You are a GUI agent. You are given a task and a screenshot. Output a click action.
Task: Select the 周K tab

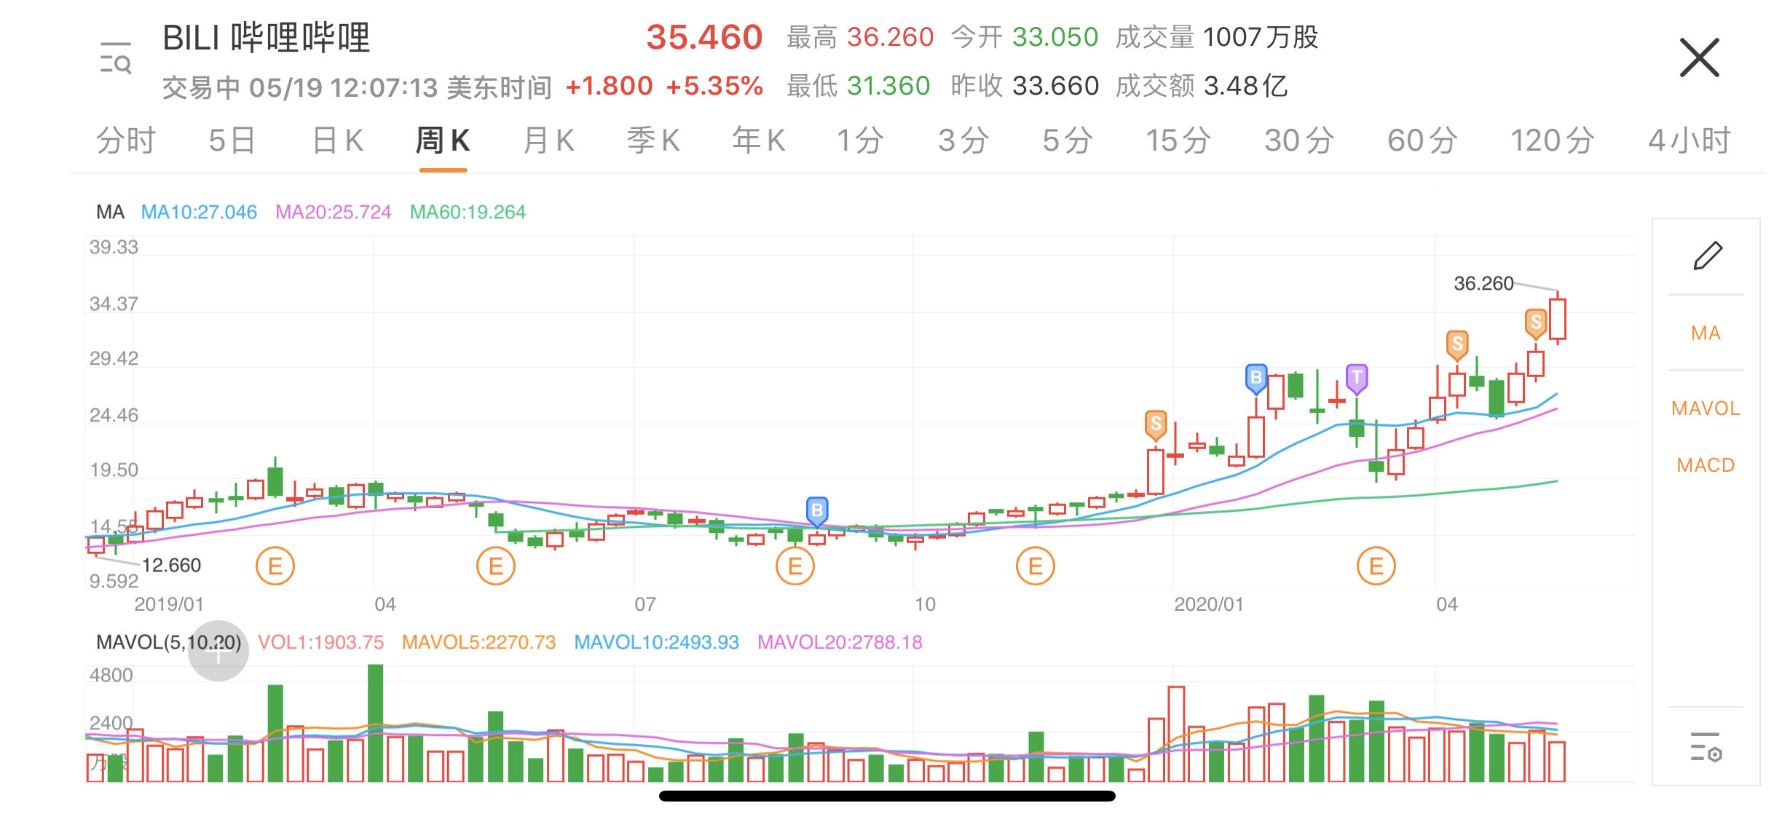tap(443, 141)
